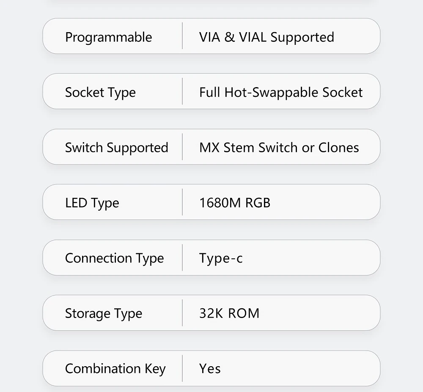
Task: Click the divider line in the Storage Type row
Action: tap(182, 313)
